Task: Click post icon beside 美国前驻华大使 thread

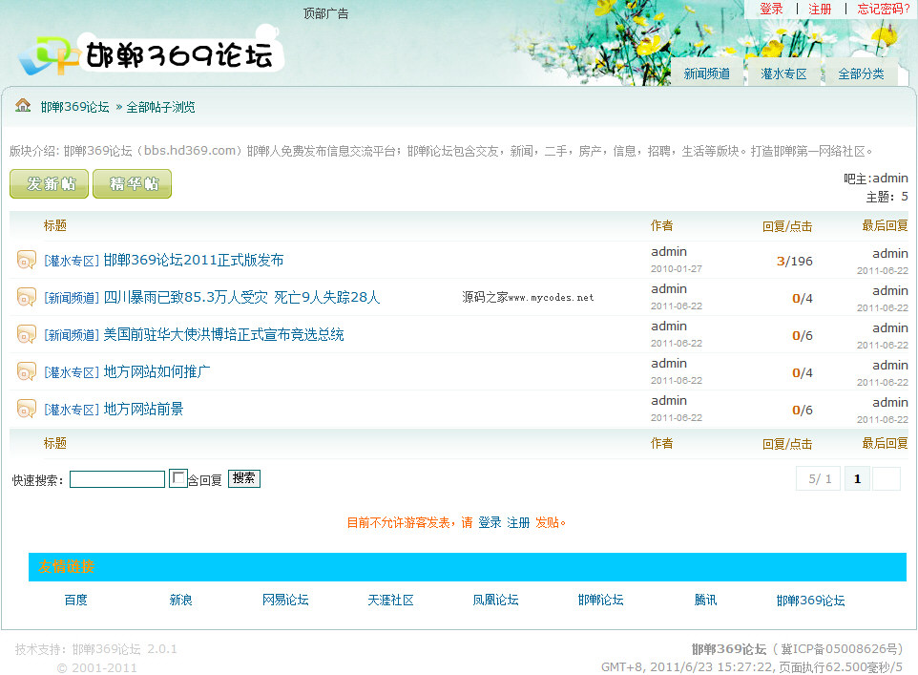Action: tap(26, 334)
